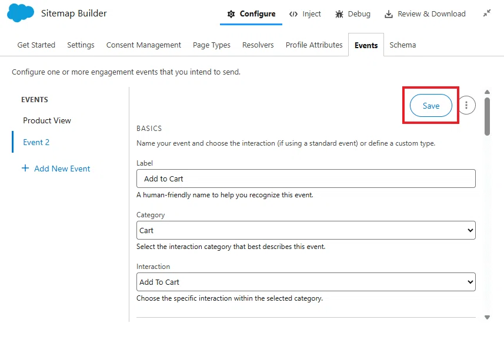Switch to Consent Management tab

[x=143, y=45]
